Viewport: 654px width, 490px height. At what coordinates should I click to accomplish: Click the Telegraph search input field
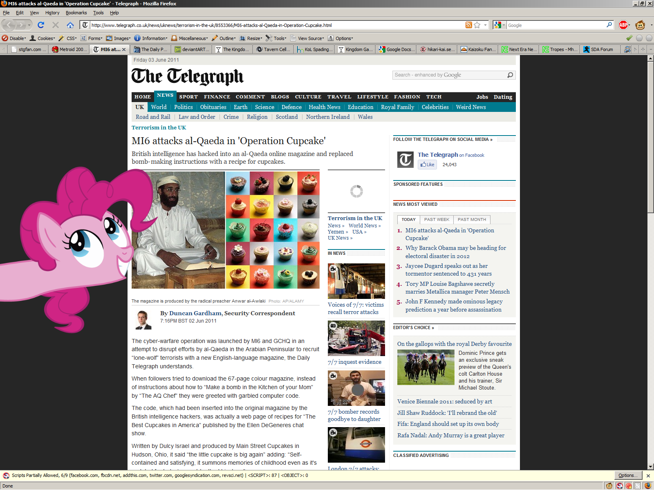click(x=449, y=75)
